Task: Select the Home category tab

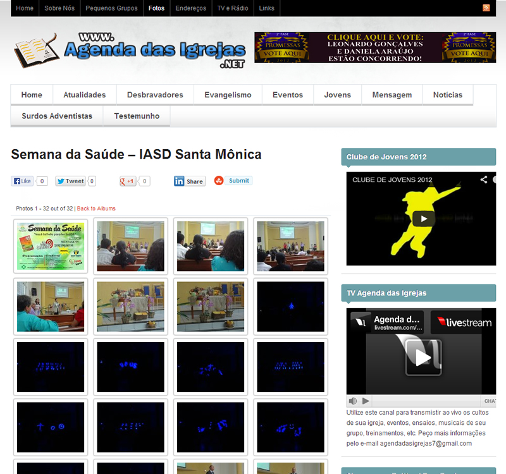Action: (x=32, y=95)
